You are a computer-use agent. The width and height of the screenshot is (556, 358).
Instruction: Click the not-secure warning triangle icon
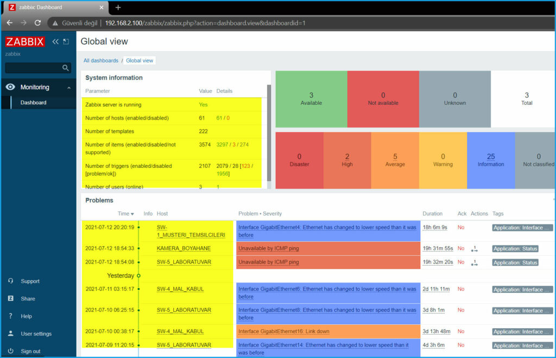55,23
